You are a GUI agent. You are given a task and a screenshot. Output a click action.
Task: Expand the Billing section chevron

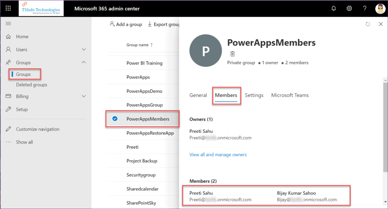tap(84, 96)
